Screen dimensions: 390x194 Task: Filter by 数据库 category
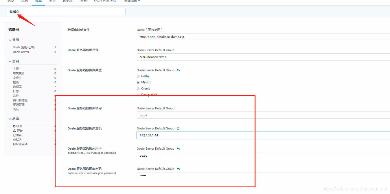[17, 87]
